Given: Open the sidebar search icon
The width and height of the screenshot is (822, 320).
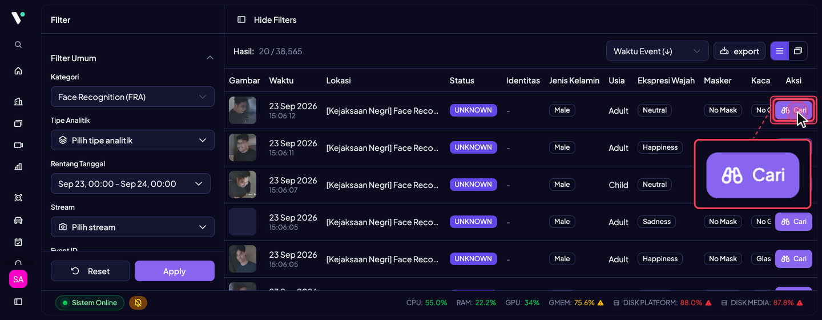Looking at the screenshot, I should pos(18,45).
